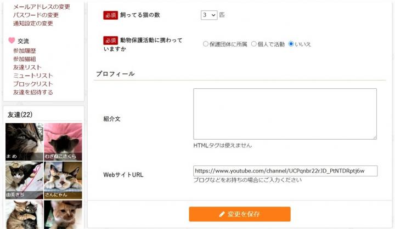Open friend thumbnail まめ
The image size is (395, 229).
tap(24, 142)
